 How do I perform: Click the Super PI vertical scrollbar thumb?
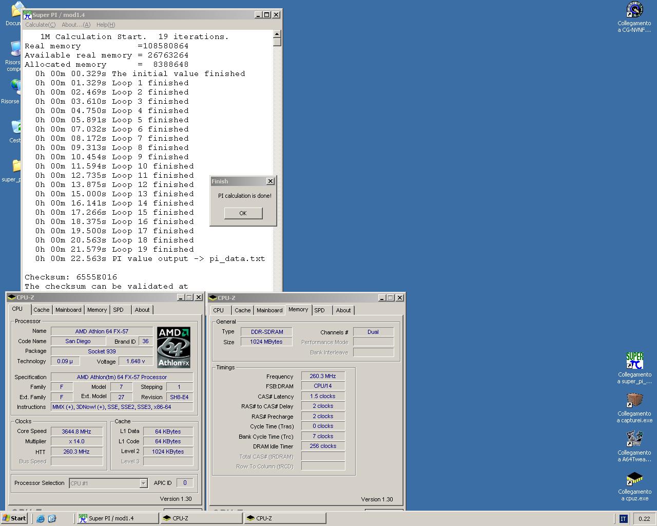click(x=277, y=42)
